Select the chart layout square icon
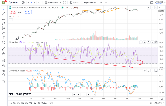166x106 pixels. click(152, 2)
